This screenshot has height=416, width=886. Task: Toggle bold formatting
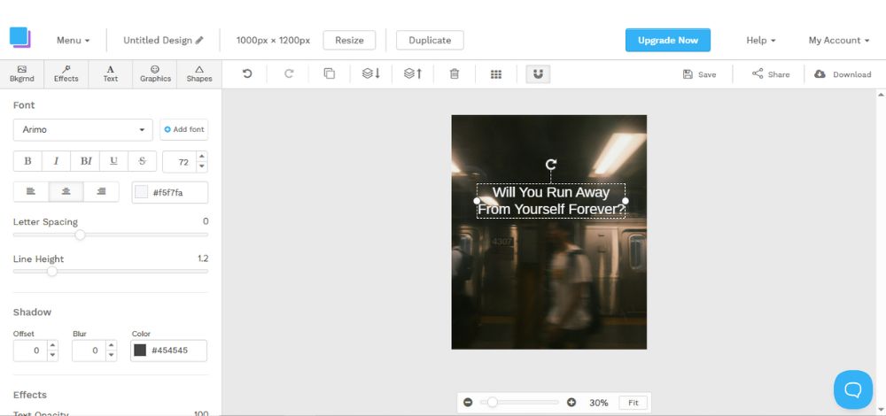pos(27,161)
